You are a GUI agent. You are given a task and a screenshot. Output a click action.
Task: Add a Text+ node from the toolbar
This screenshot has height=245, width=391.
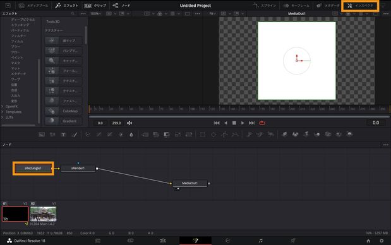coord(63,134)
